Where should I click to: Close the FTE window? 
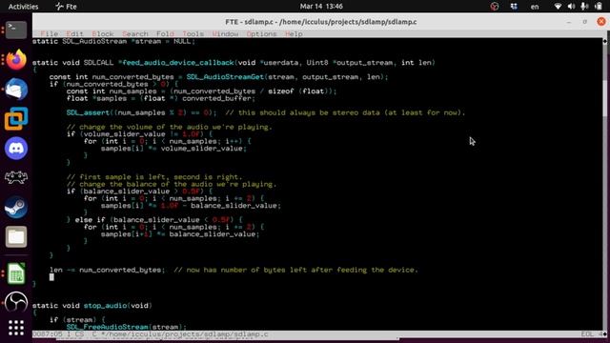pos(601,22)
